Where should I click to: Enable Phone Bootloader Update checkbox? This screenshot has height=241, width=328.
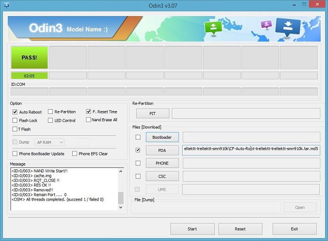[15, 153]
